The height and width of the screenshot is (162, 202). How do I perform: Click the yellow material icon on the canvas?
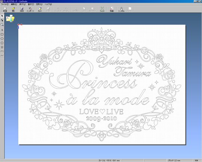tap(10, 19)
